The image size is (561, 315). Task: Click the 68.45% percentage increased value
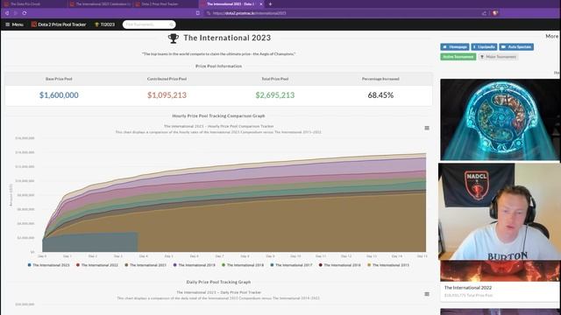coord(380,95)
